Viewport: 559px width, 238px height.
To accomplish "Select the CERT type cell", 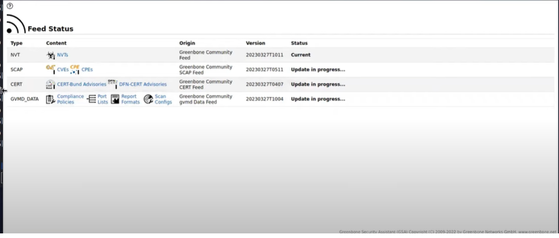I will tap(16, 85).
